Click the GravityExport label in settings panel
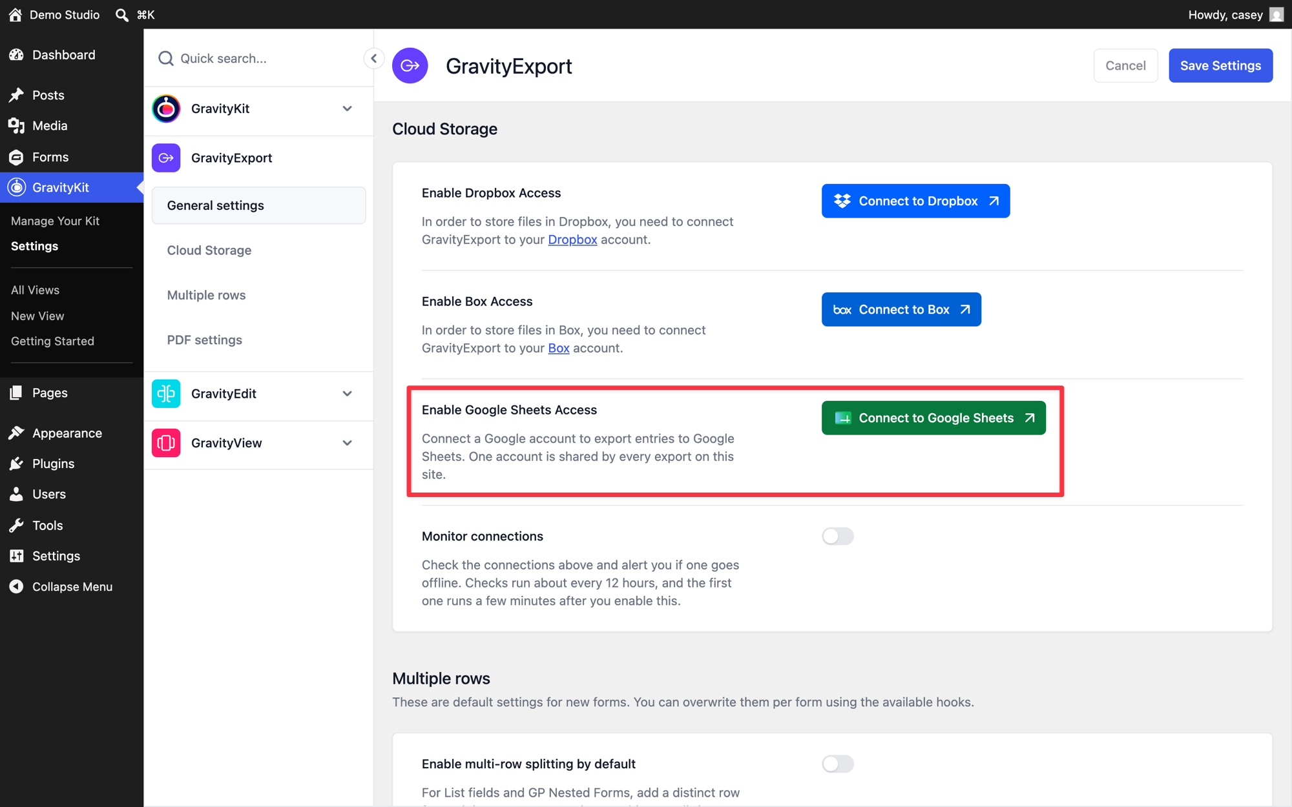The height and width of the screenshot is (807, 1292). point(231,158)
